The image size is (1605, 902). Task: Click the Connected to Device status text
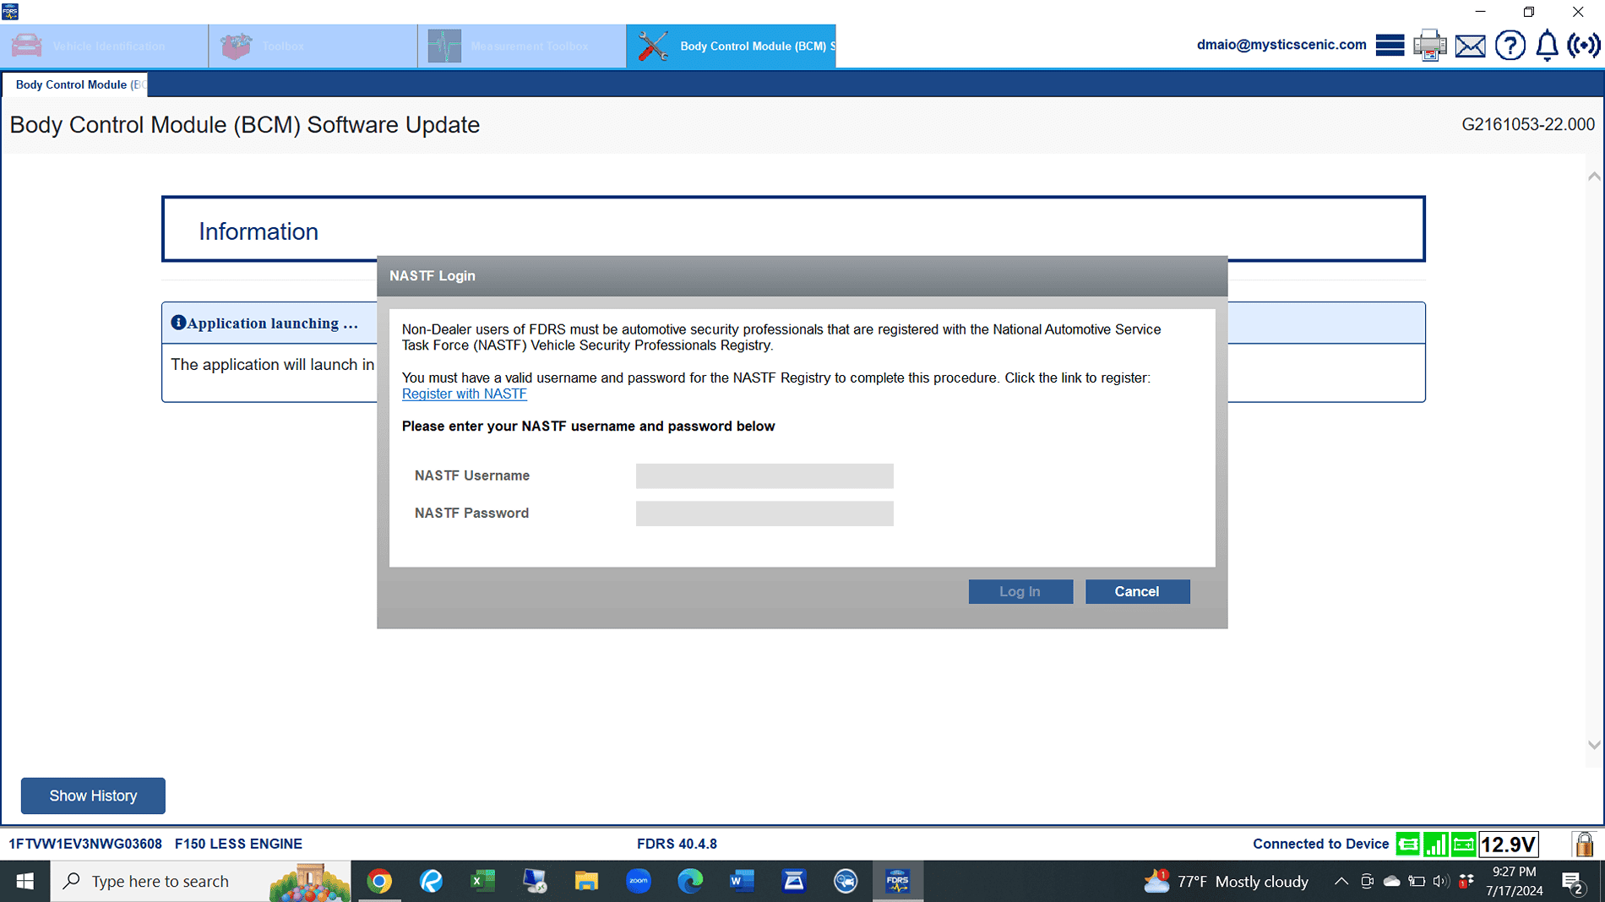[x=1320, y=844]
